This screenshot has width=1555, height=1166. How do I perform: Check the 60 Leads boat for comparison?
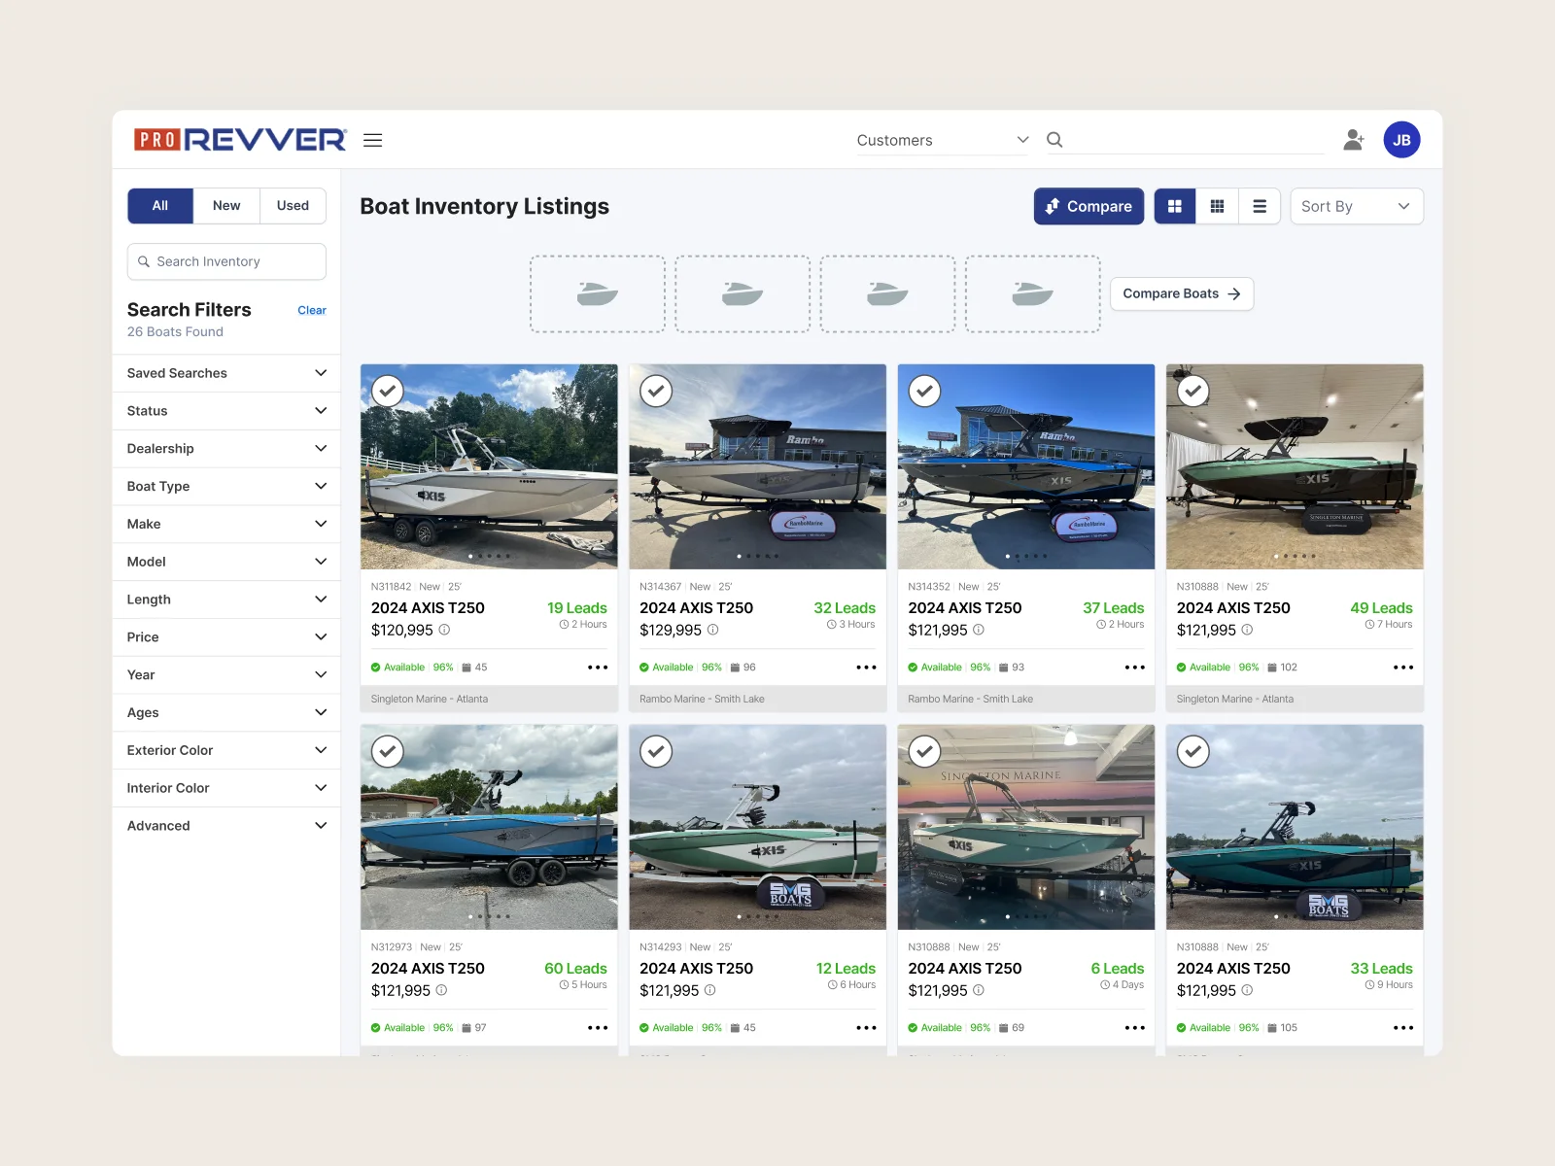pyautogui.click(x=388, y=751)
